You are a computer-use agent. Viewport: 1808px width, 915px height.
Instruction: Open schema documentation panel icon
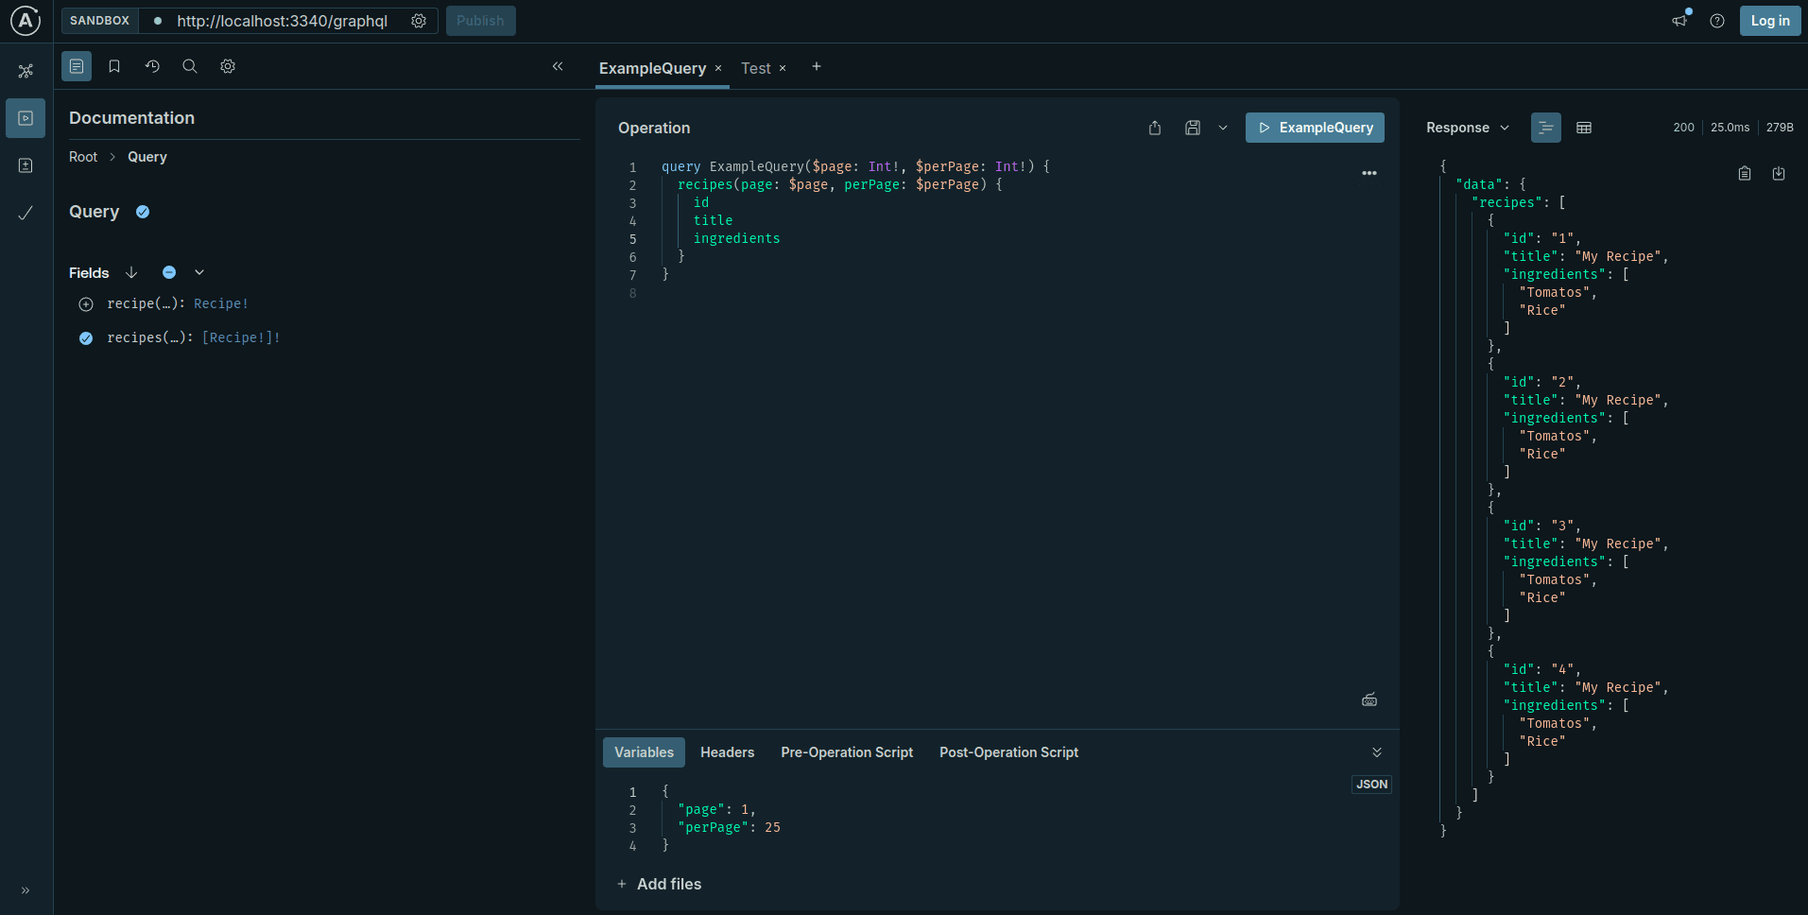[76, 66]
